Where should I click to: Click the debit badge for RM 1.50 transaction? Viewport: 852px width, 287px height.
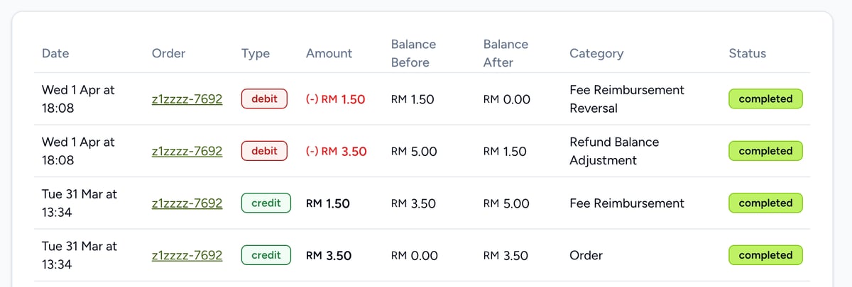click(x=264, y=99)
